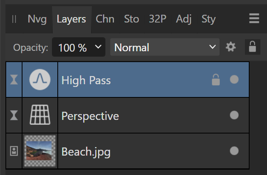This screenshot has height=175, width=267.
Task: Hide the High Pass layer
Action: pyautogui.click(x=234, y=80)
